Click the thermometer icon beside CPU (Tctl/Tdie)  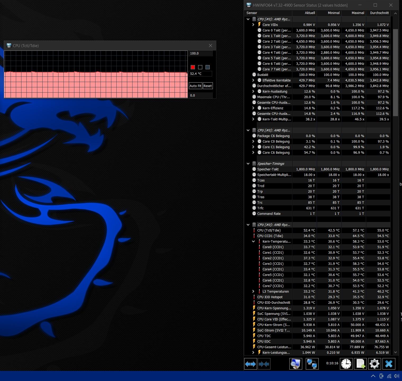[254, 230]
